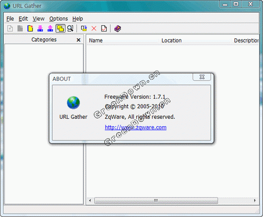This screenshot has height=217, width=263.
Task: Open the magnifier search tool
Action: tap(70, 28)
